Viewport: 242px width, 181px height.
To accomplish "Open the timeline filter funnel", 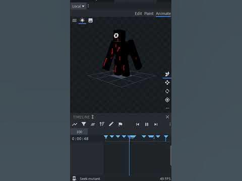I will pos(84,124).
